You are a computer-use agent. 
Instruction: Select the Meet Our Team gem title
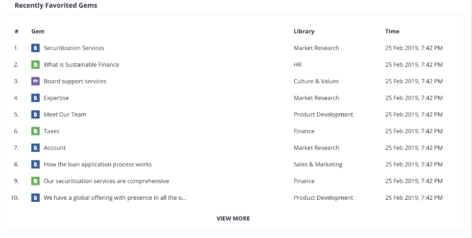(x=65, y=114)
